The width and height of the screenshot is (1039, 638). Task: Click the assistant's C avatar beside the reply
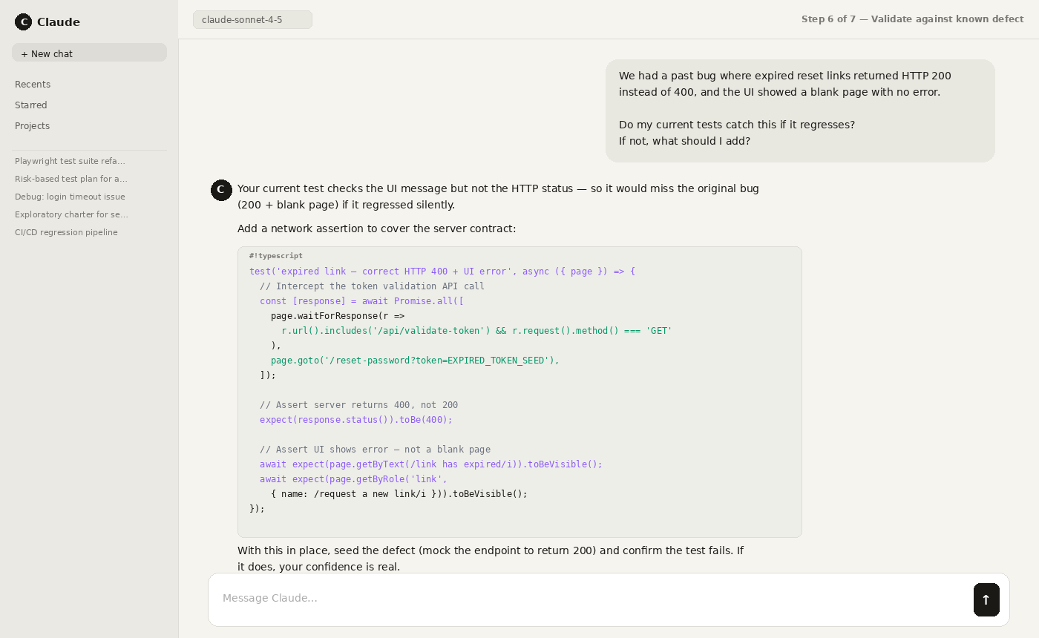[x=221, y=190]
